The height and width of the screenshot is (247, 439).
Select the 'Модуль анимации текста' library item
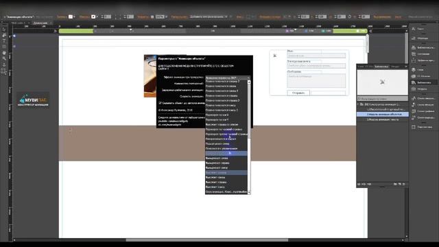[383, 119]
